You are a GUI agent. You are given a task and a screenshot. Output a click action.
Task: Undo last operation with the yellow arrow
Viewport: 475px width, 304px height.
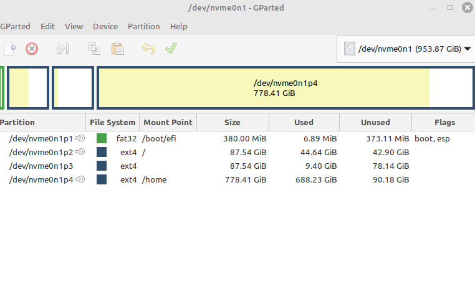point(148,49)
